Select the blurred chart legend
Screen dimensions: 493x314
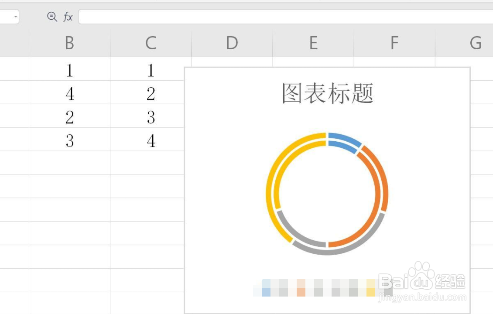323,288
